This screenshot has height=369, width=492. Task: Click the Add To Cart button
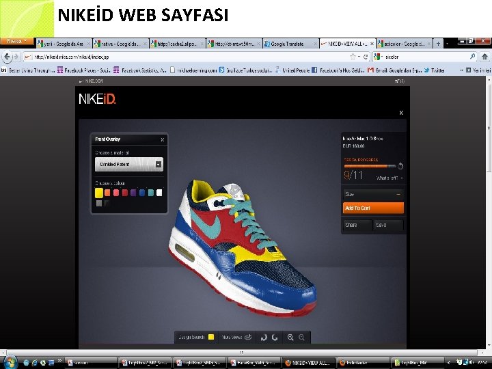373,208
